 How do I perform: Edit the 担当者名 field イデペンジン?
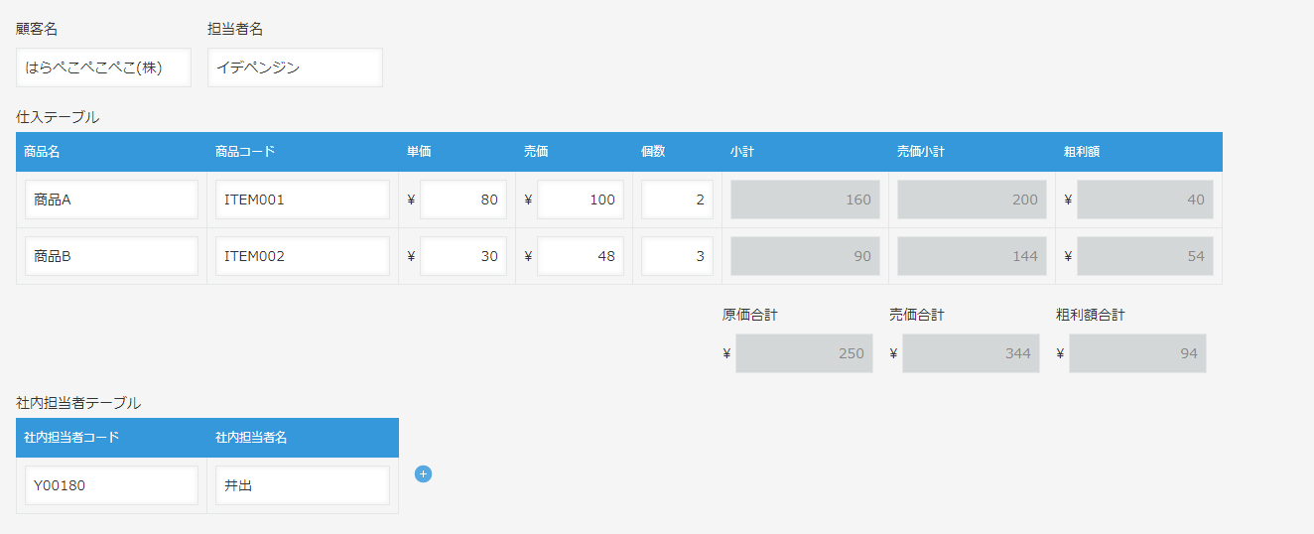point(295,67)
